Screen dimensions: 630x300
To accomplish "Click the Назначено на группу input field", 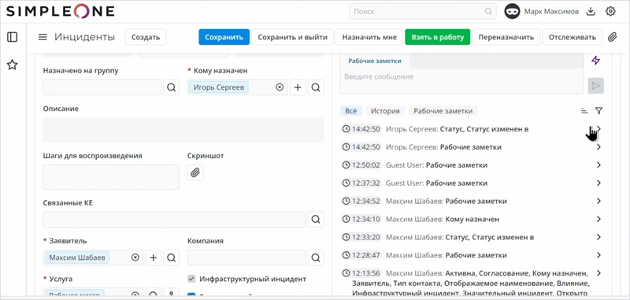I will 102,87.
